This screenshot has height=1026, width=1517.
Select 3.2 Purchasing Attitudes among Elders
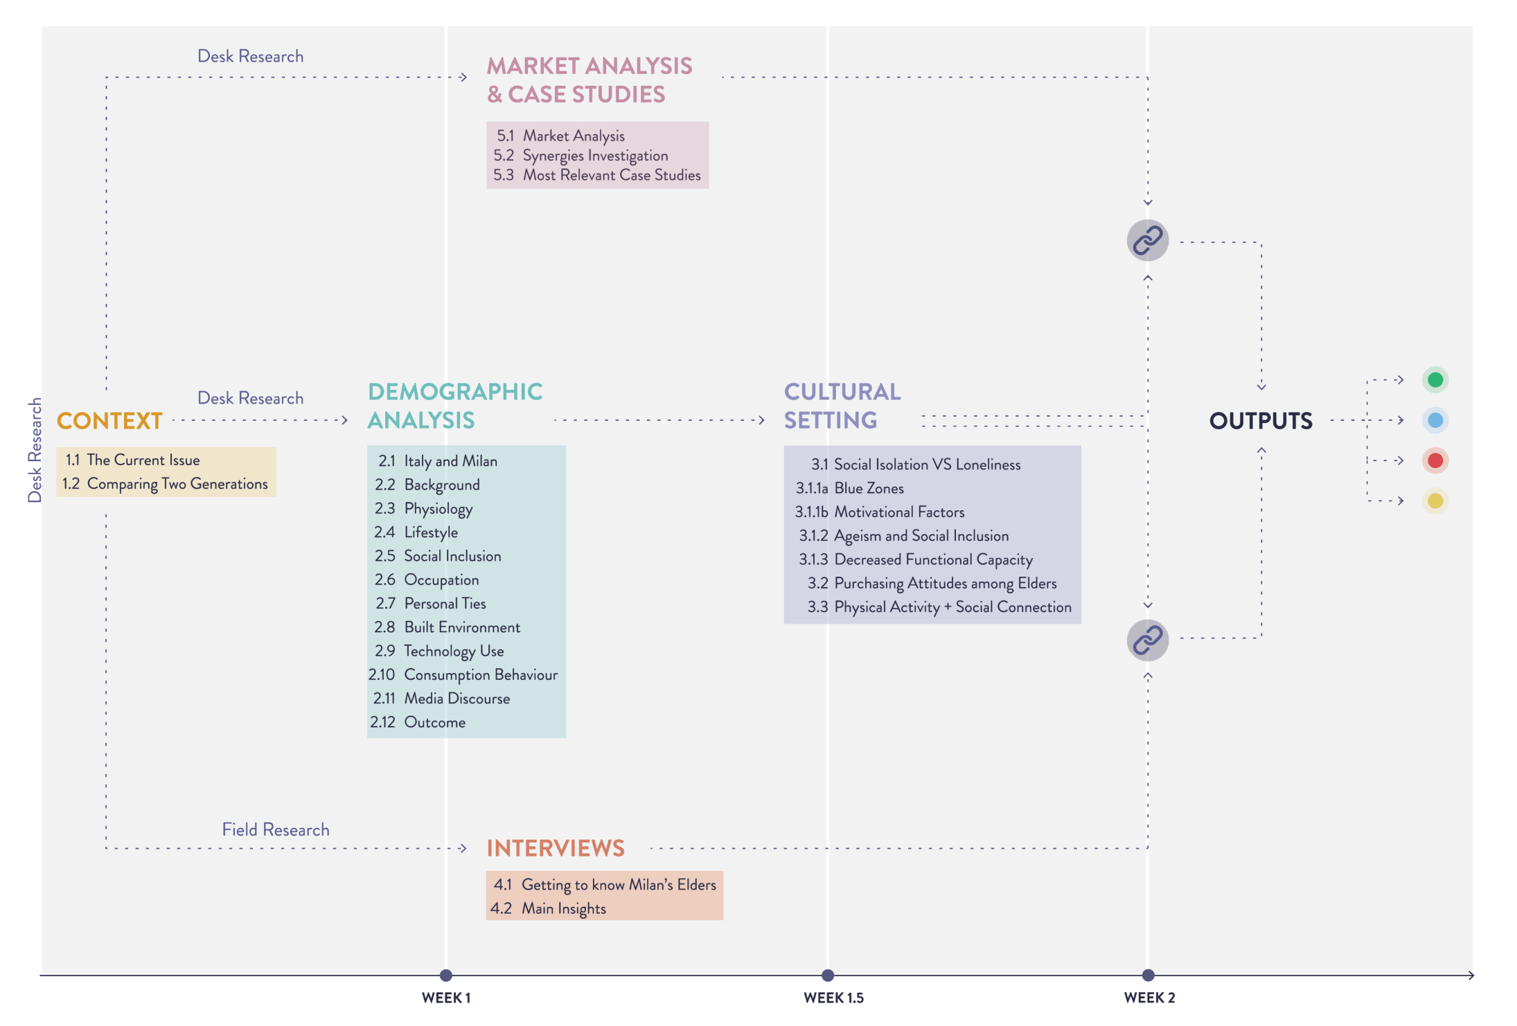932,583
